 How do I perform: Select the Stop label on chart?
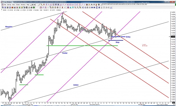point(117,42)
